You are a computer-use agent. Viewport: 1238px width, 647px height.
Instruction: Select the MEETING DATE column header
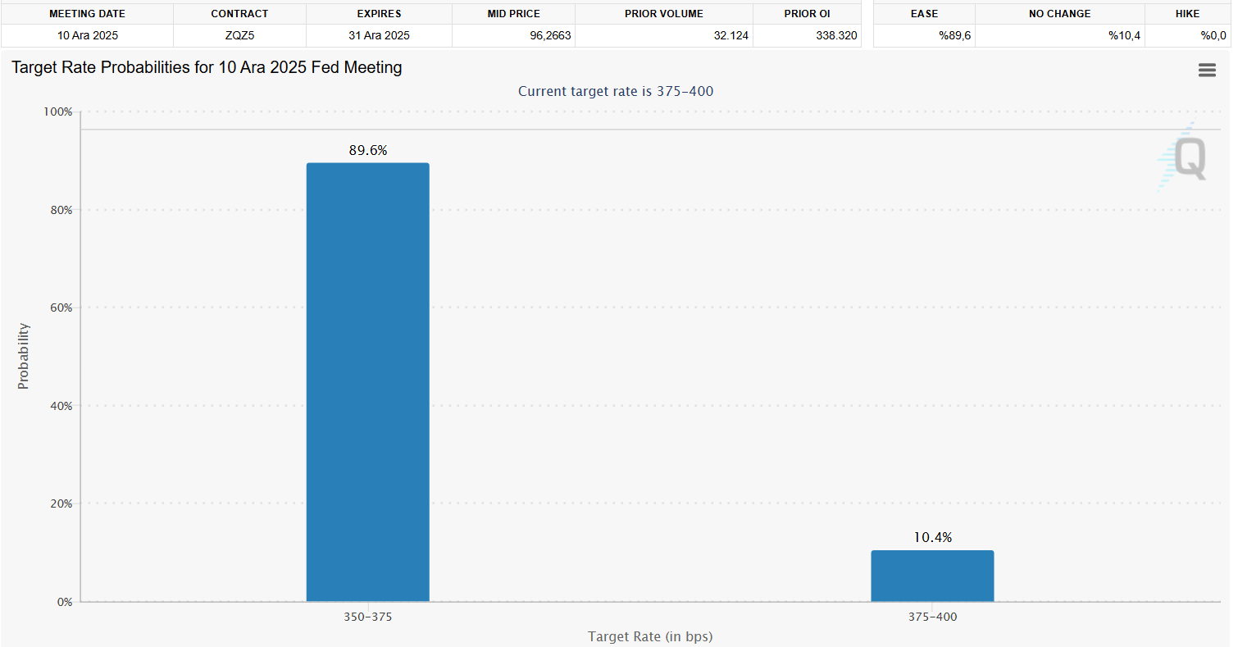(87, 14)
